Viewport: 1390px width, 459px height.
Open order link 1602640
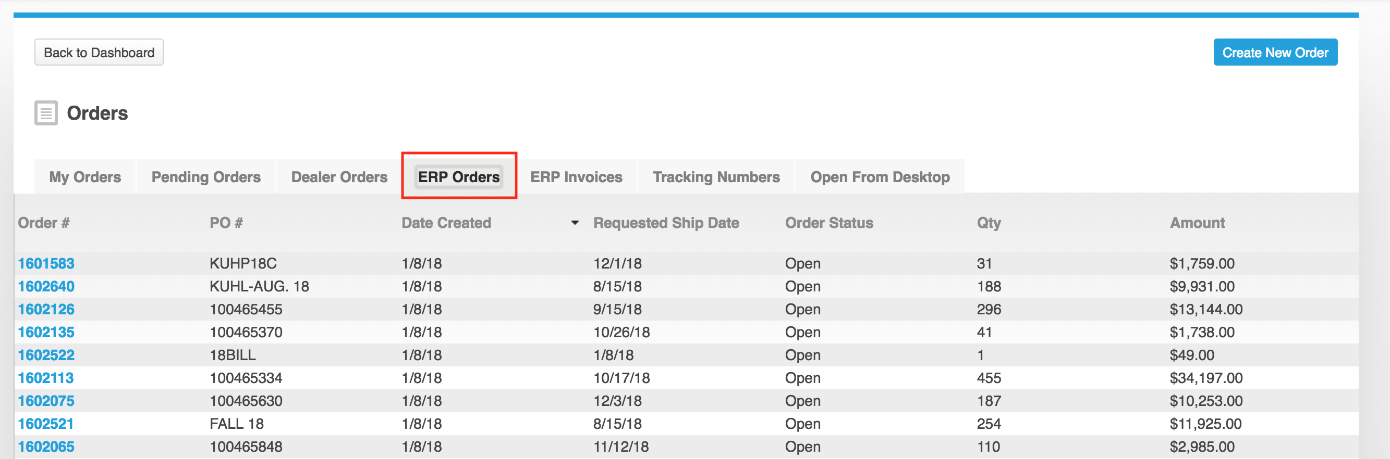click(46, 287)
